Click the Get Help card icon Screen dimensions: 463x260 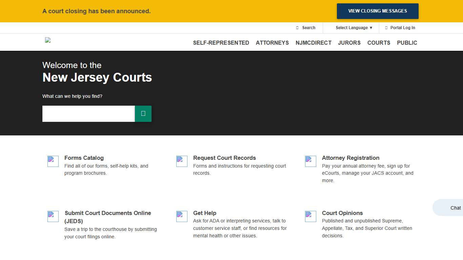182,216
